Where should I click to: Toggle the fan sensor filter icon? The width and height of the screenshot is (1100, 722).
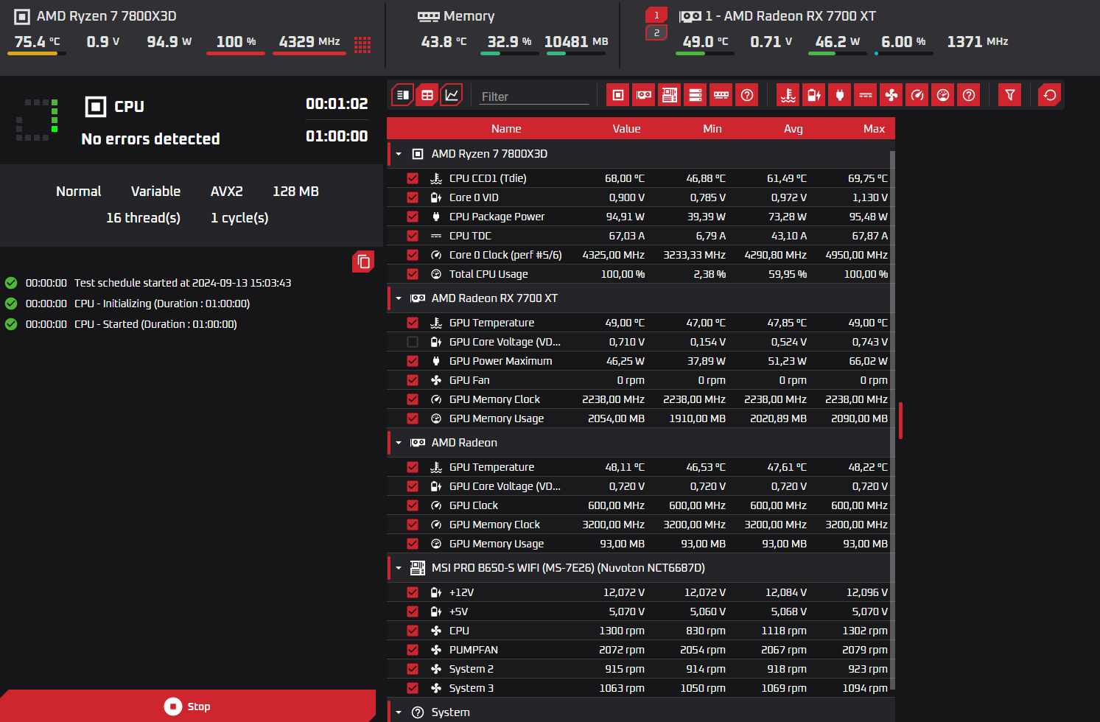[x=891, y=95]
